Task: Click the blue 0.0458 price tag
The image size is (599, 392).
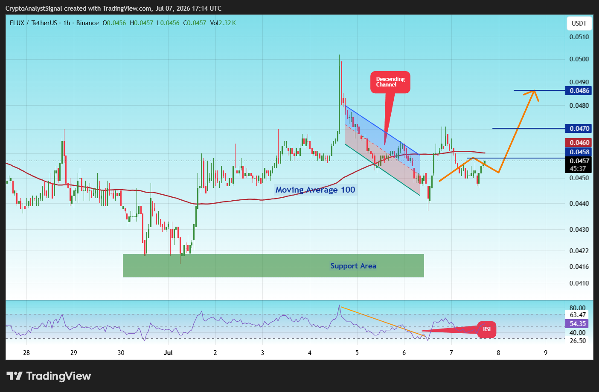Action: point(579,152)
